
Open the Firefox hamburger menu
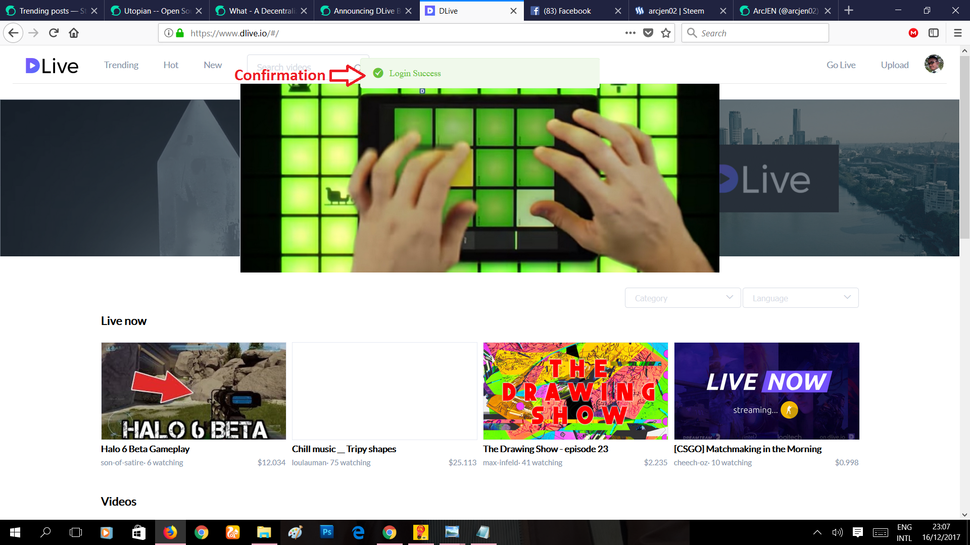pyautogui.click(x=957, y=33)
